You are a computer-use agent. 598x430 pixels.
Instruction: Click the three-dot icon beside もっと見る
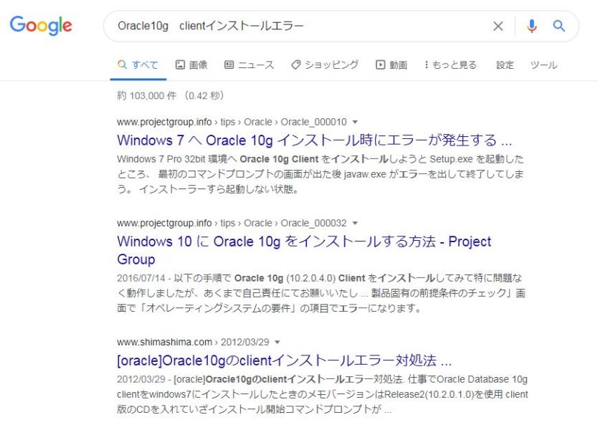pyautogui.click(x=427, y=64)
